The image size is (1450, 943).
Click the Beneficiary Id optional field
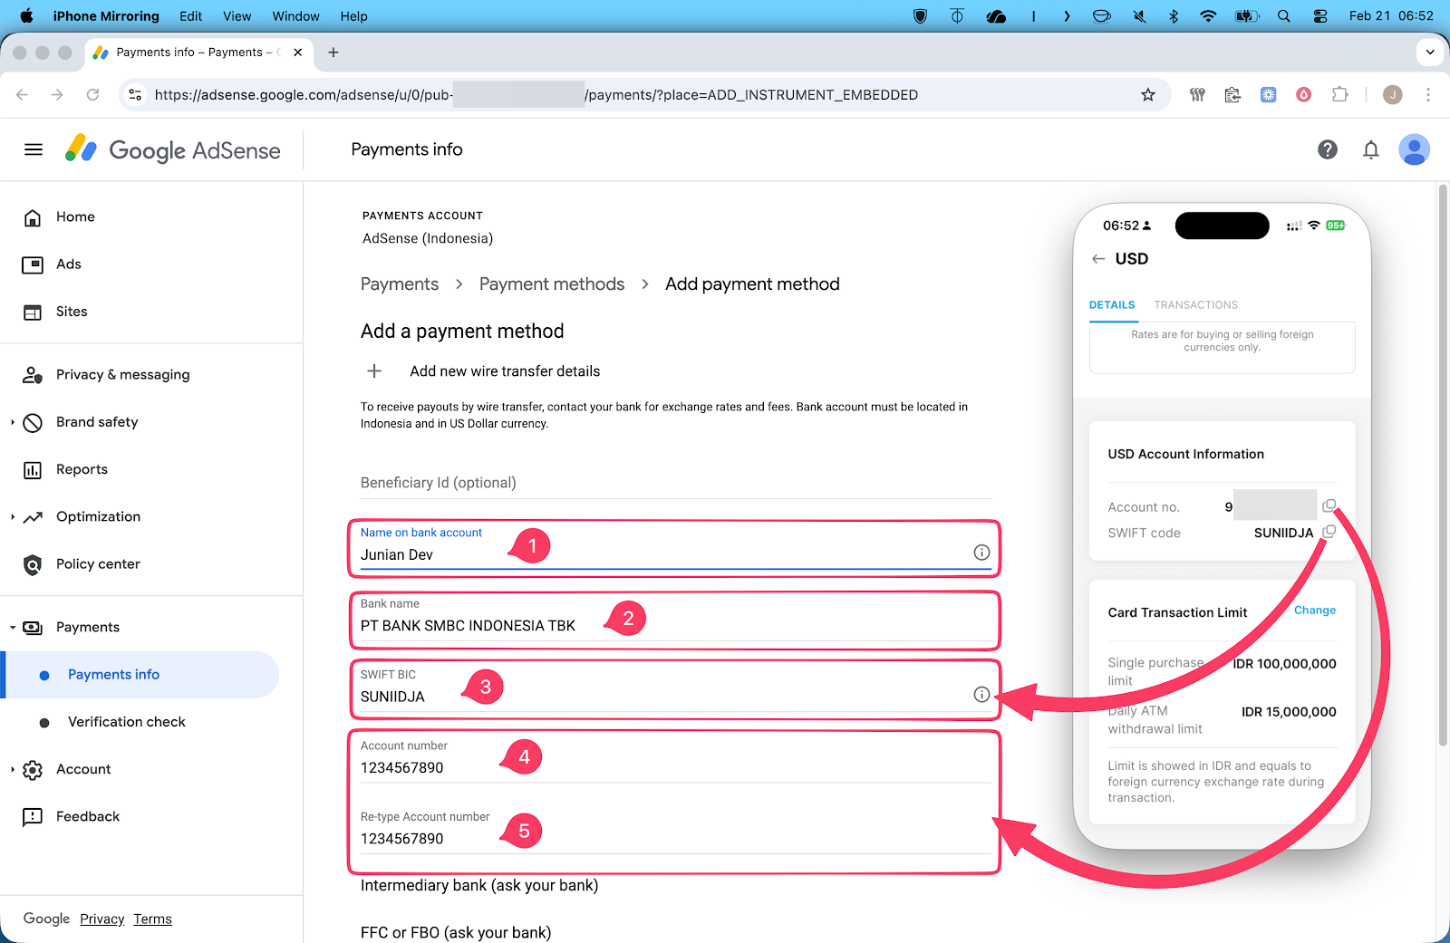tap(676, 483)
